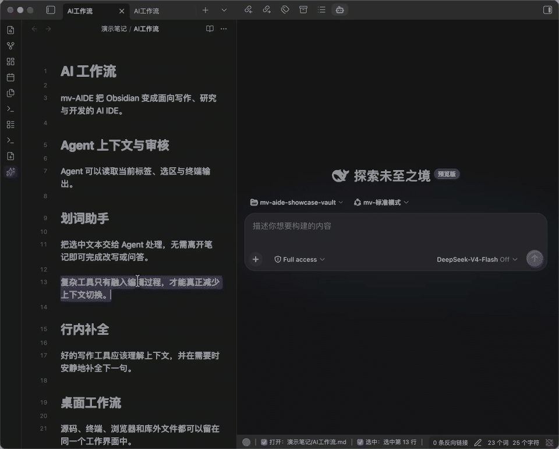Open the checklist list icon in ribbon

click(x=10, y=125)
